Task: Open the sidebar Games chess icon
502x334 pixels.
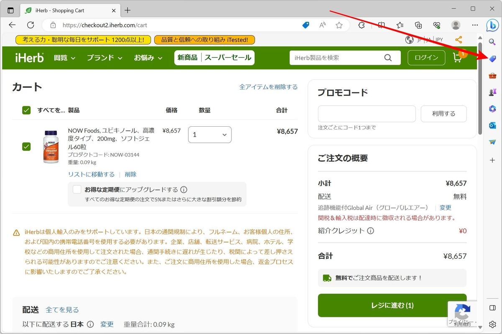Action: [x=492, y=92]
